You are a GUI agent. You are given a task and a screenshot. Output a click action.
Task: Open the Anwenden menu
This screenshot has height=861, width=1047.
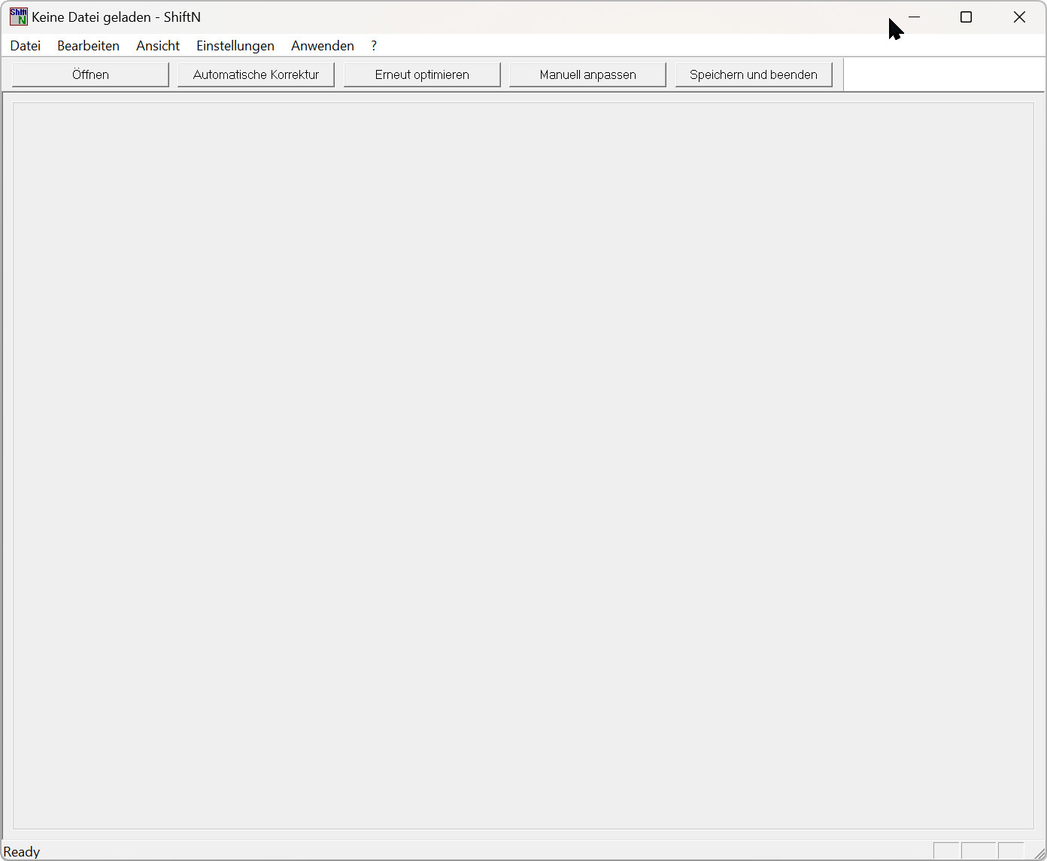tap(323, 46)
